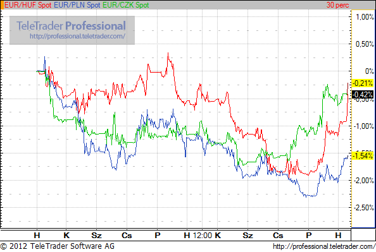Screen dimensions: 376x252
Task: Click the 0% axis label
Action: (369, 71)
